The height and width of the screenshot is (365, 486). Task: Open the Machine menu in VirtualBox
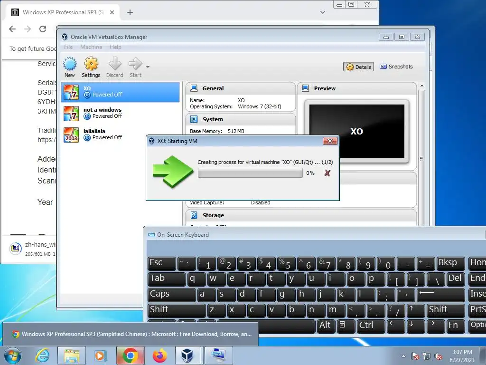91,47
